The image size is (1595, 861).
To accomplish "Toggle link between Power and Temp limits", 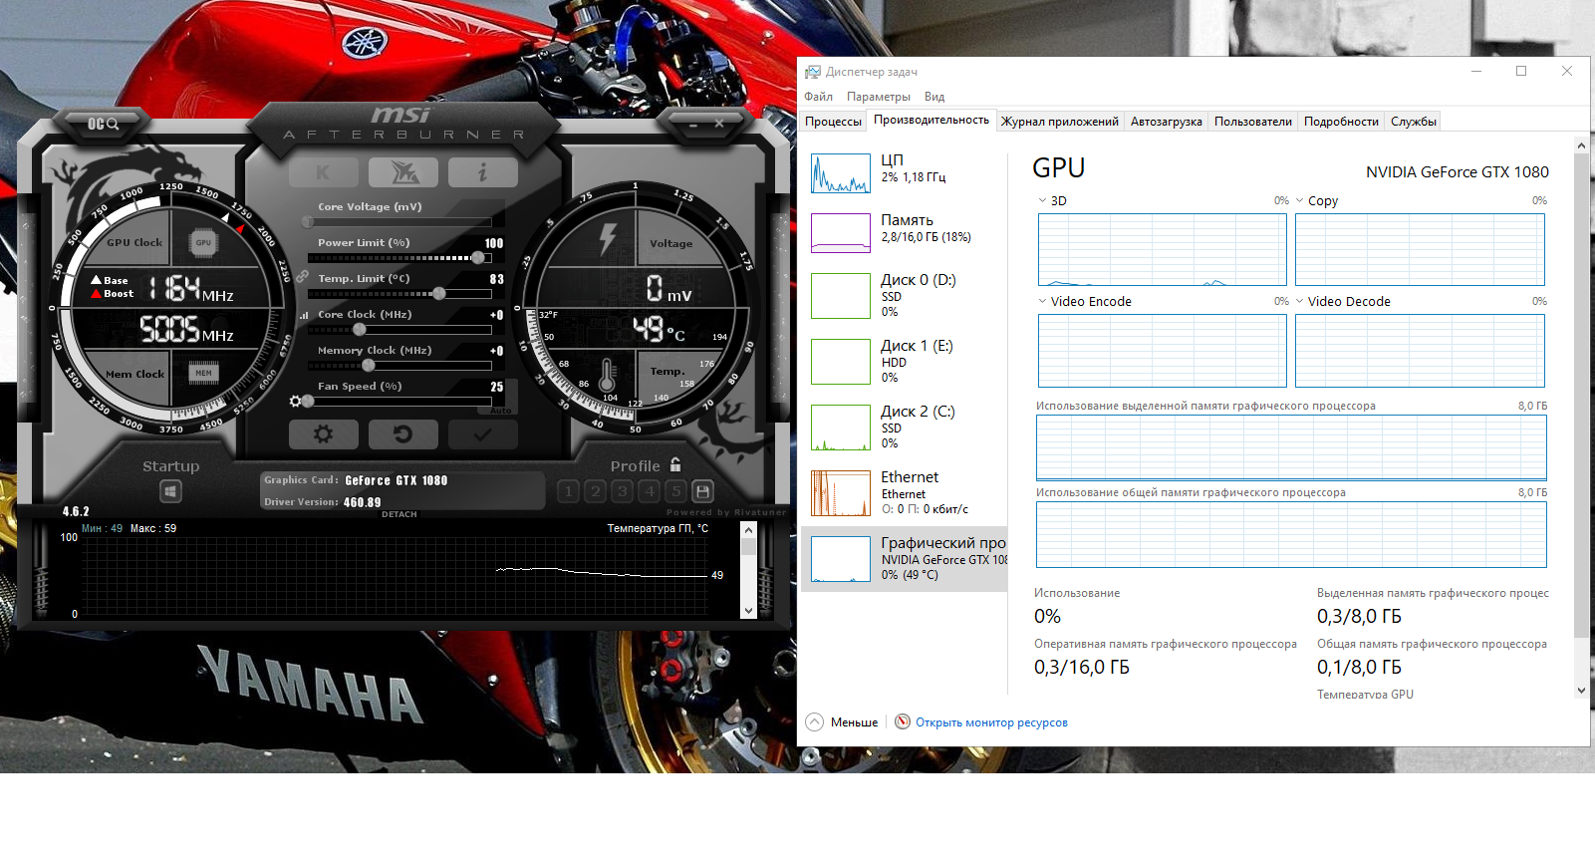I will coord(302,276).
